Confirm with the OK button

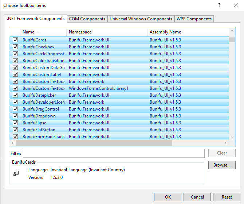tap(168, 197)
